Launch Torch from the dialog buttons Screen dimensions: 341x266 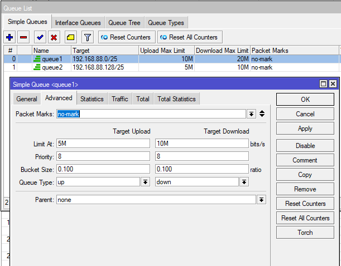(305, 232)
